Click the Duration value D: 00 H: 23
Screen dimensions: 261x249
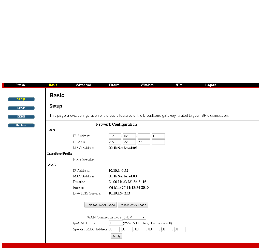pyautogui.click(x=118, y=182)
